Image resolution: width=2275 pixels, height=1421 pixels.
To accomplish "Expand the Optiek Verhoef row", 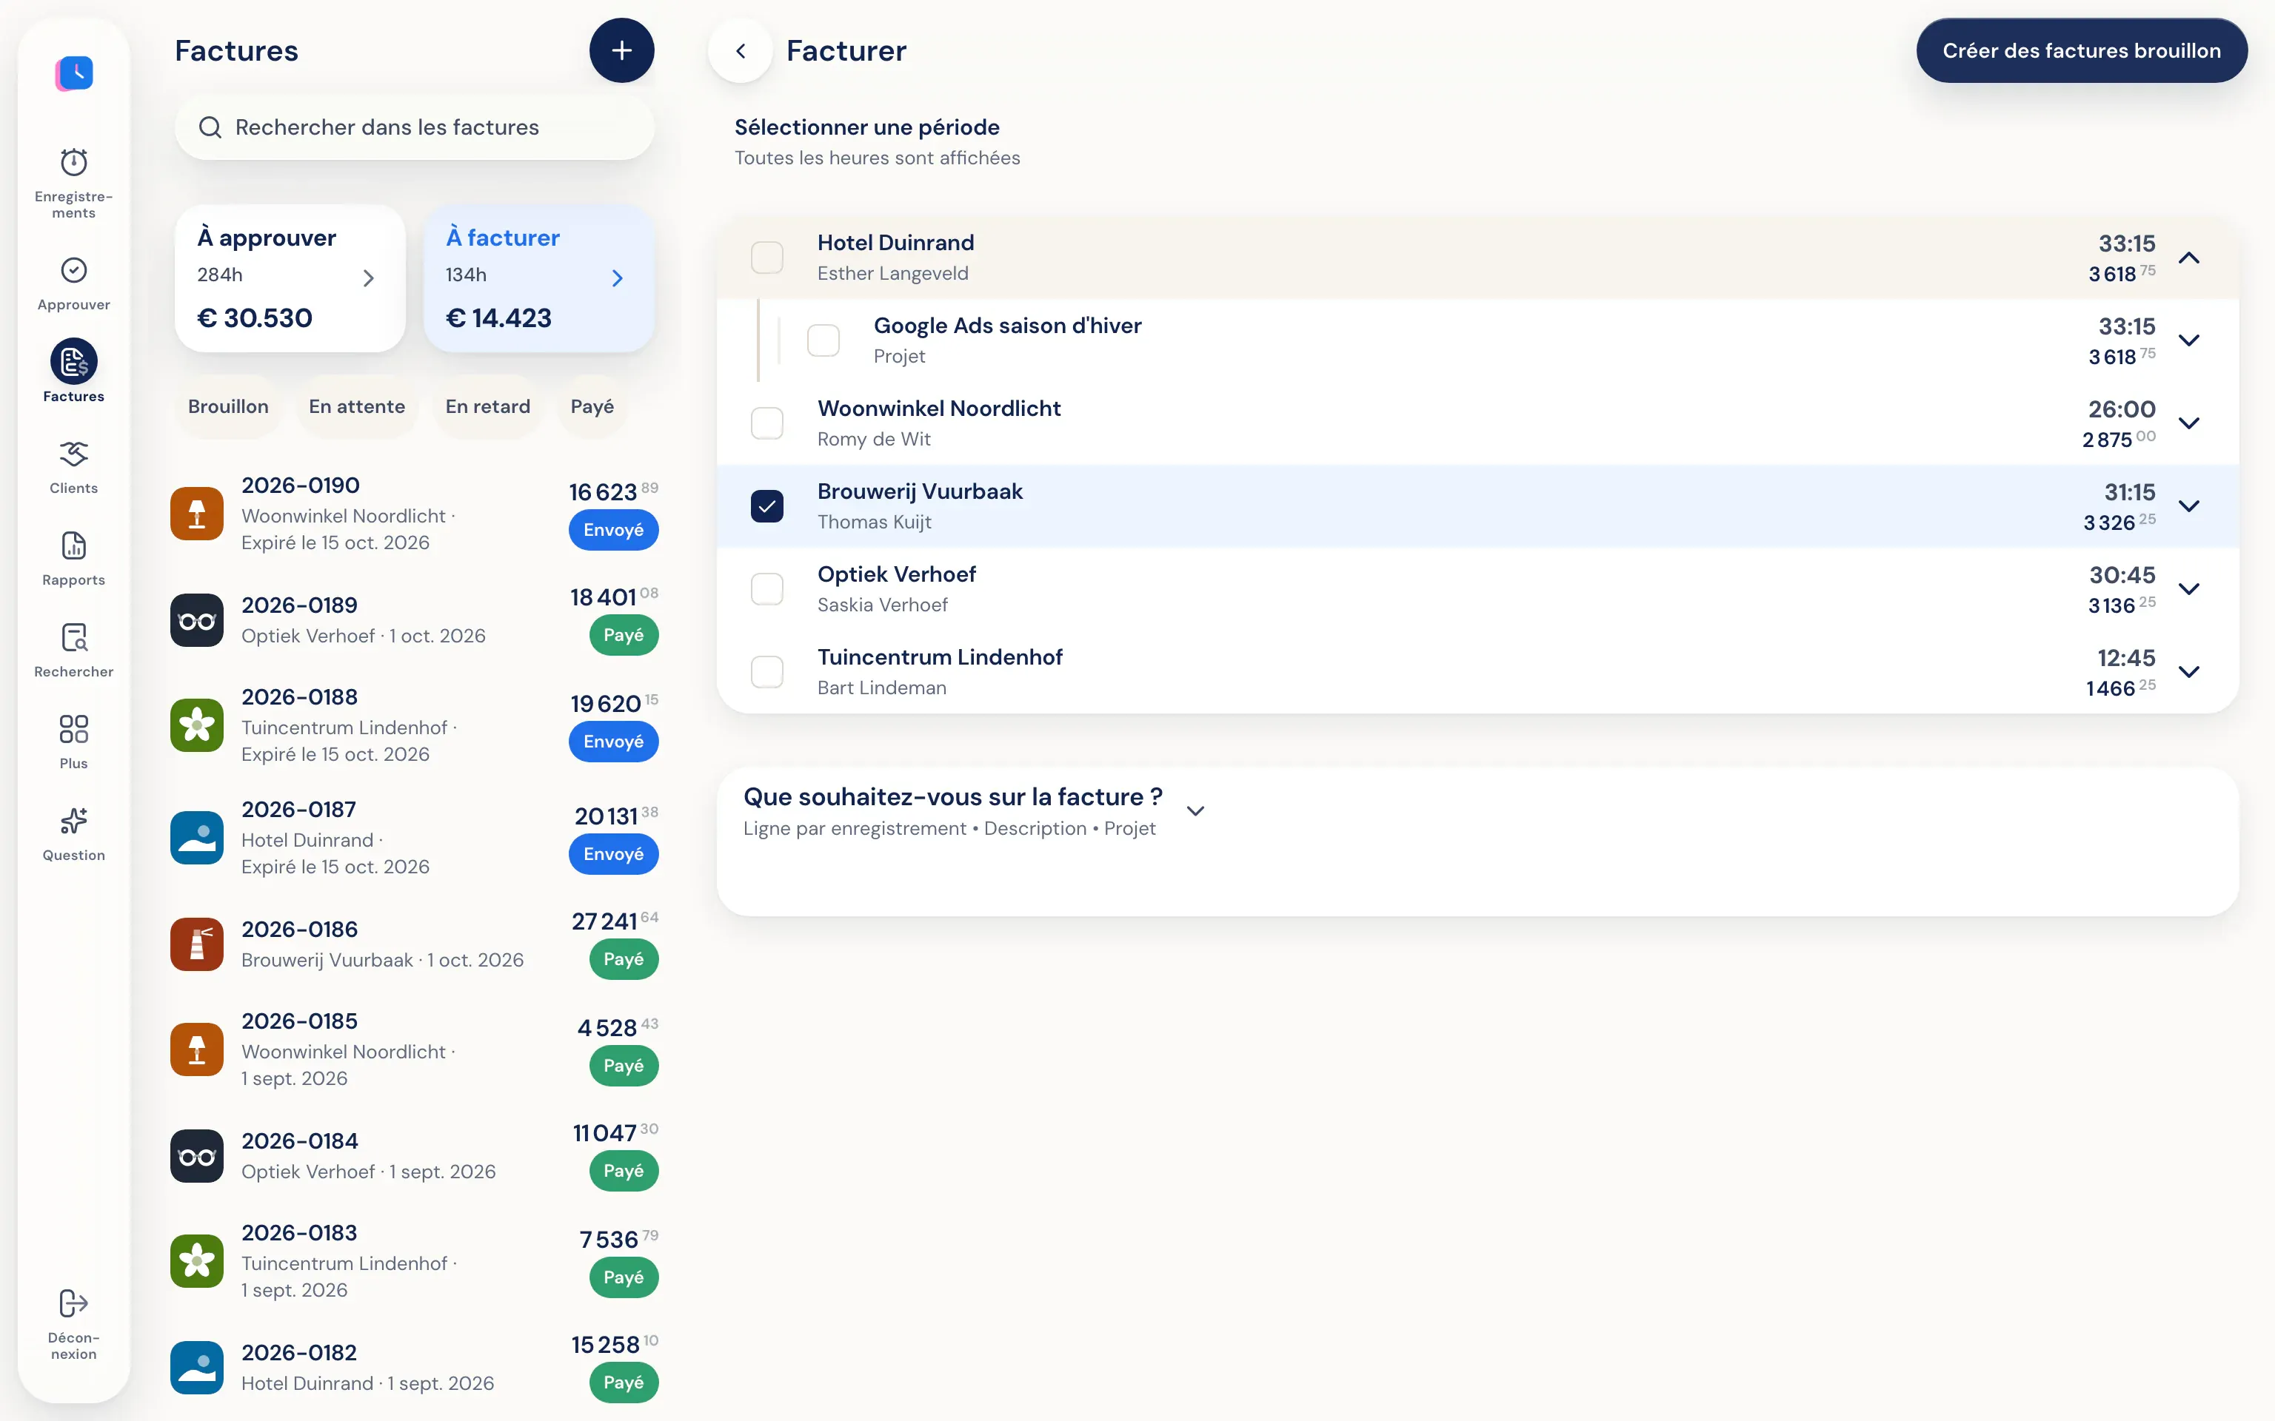I will point(2189,589).
